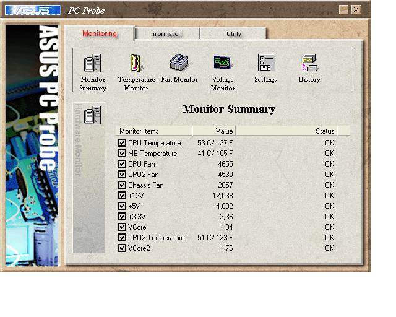This screenshot has width=396, height=317.
Task: Click the +12V value 12,038
Action: coord(223,196)
